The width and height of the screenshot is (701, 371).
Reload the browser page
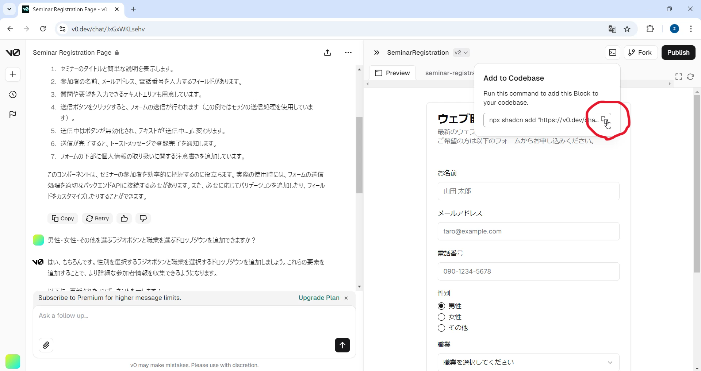tap(43, 29)
